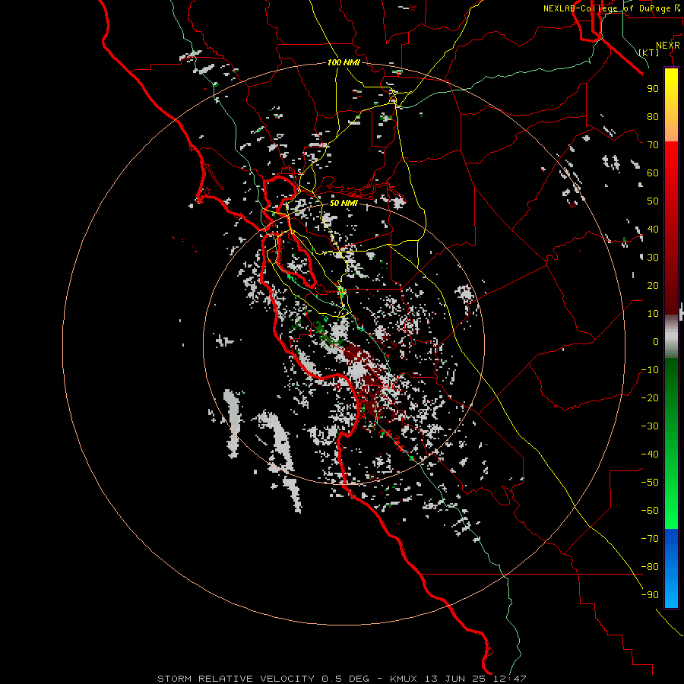Click the -70 knot scale label

[x=650, y=539]
